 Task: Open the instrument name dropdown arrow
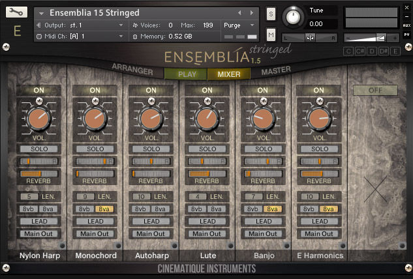(x=41, y=13)
